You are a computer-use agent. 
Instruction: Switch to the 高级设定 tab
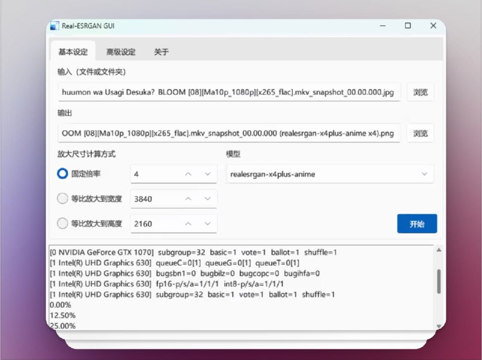[x=121, y=52]
